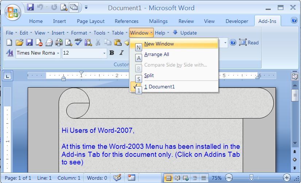Toggle Italic formatting
301x183 pixels.
(x=121, y=53)
